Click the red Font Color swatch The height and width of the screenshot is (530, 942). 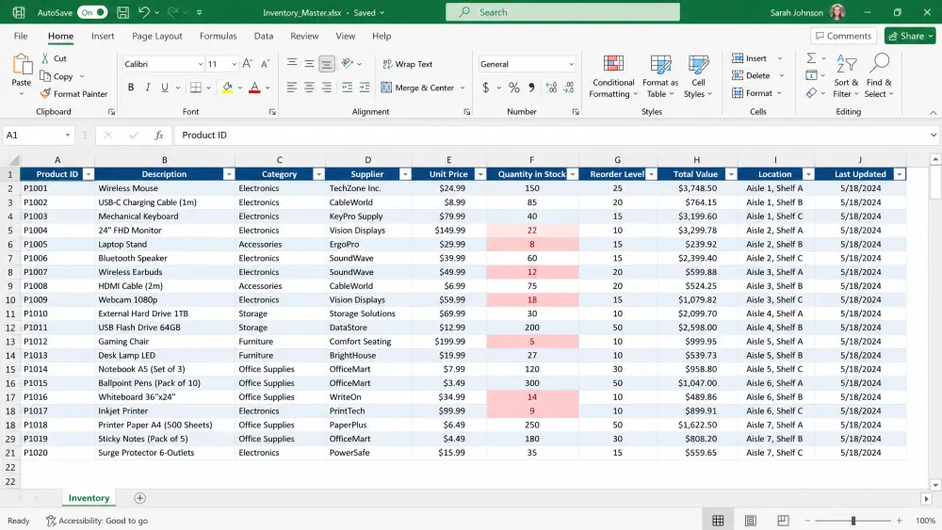[254, 88]
